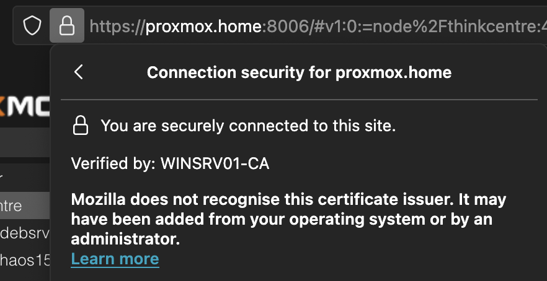Go back using the panel's left chevron
The image size is (547, 281).
point(79,72)
